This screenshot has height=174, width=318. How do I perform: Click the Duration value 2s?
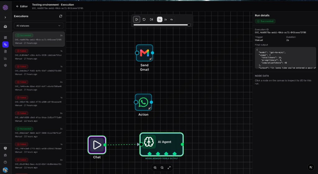click(287, 40)
